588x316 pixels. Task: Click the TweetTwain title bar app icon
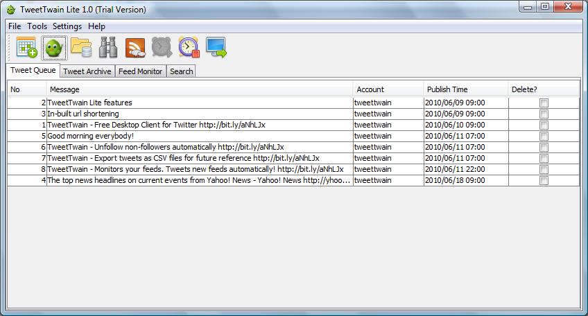(x=11, y=10)
